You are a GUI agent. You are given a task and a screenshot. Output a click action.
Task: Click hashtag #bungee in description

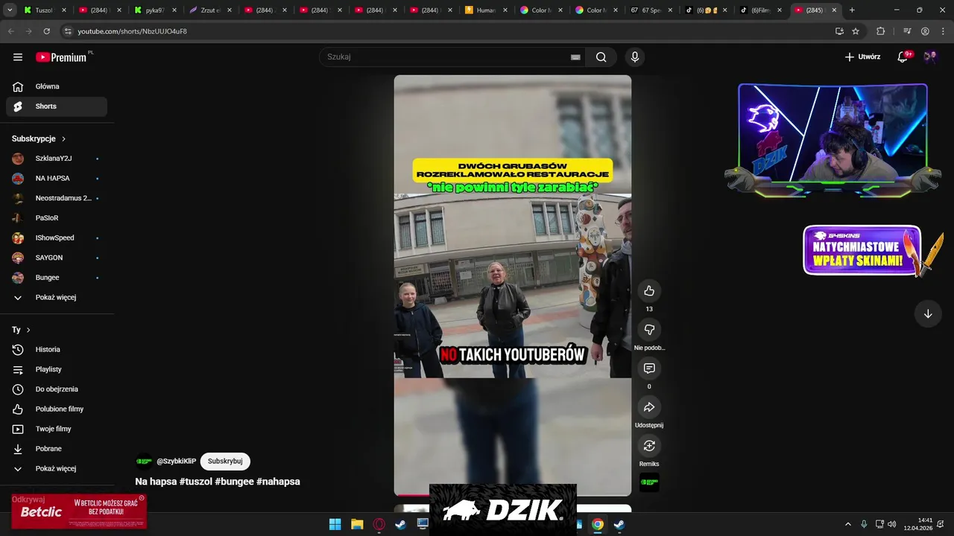[234, 482]
